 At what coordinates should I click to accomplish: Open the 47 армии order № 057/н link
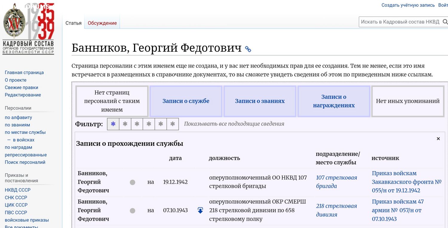pyautogui.click(x=397, y=210)
